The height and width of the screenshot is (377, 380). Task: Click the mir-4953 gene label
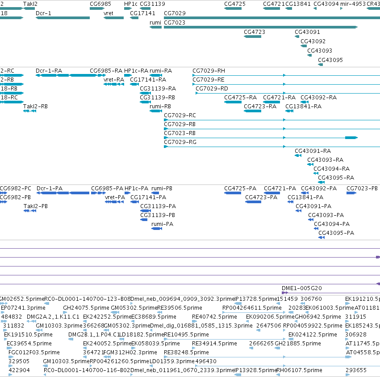tap(353, 4)
